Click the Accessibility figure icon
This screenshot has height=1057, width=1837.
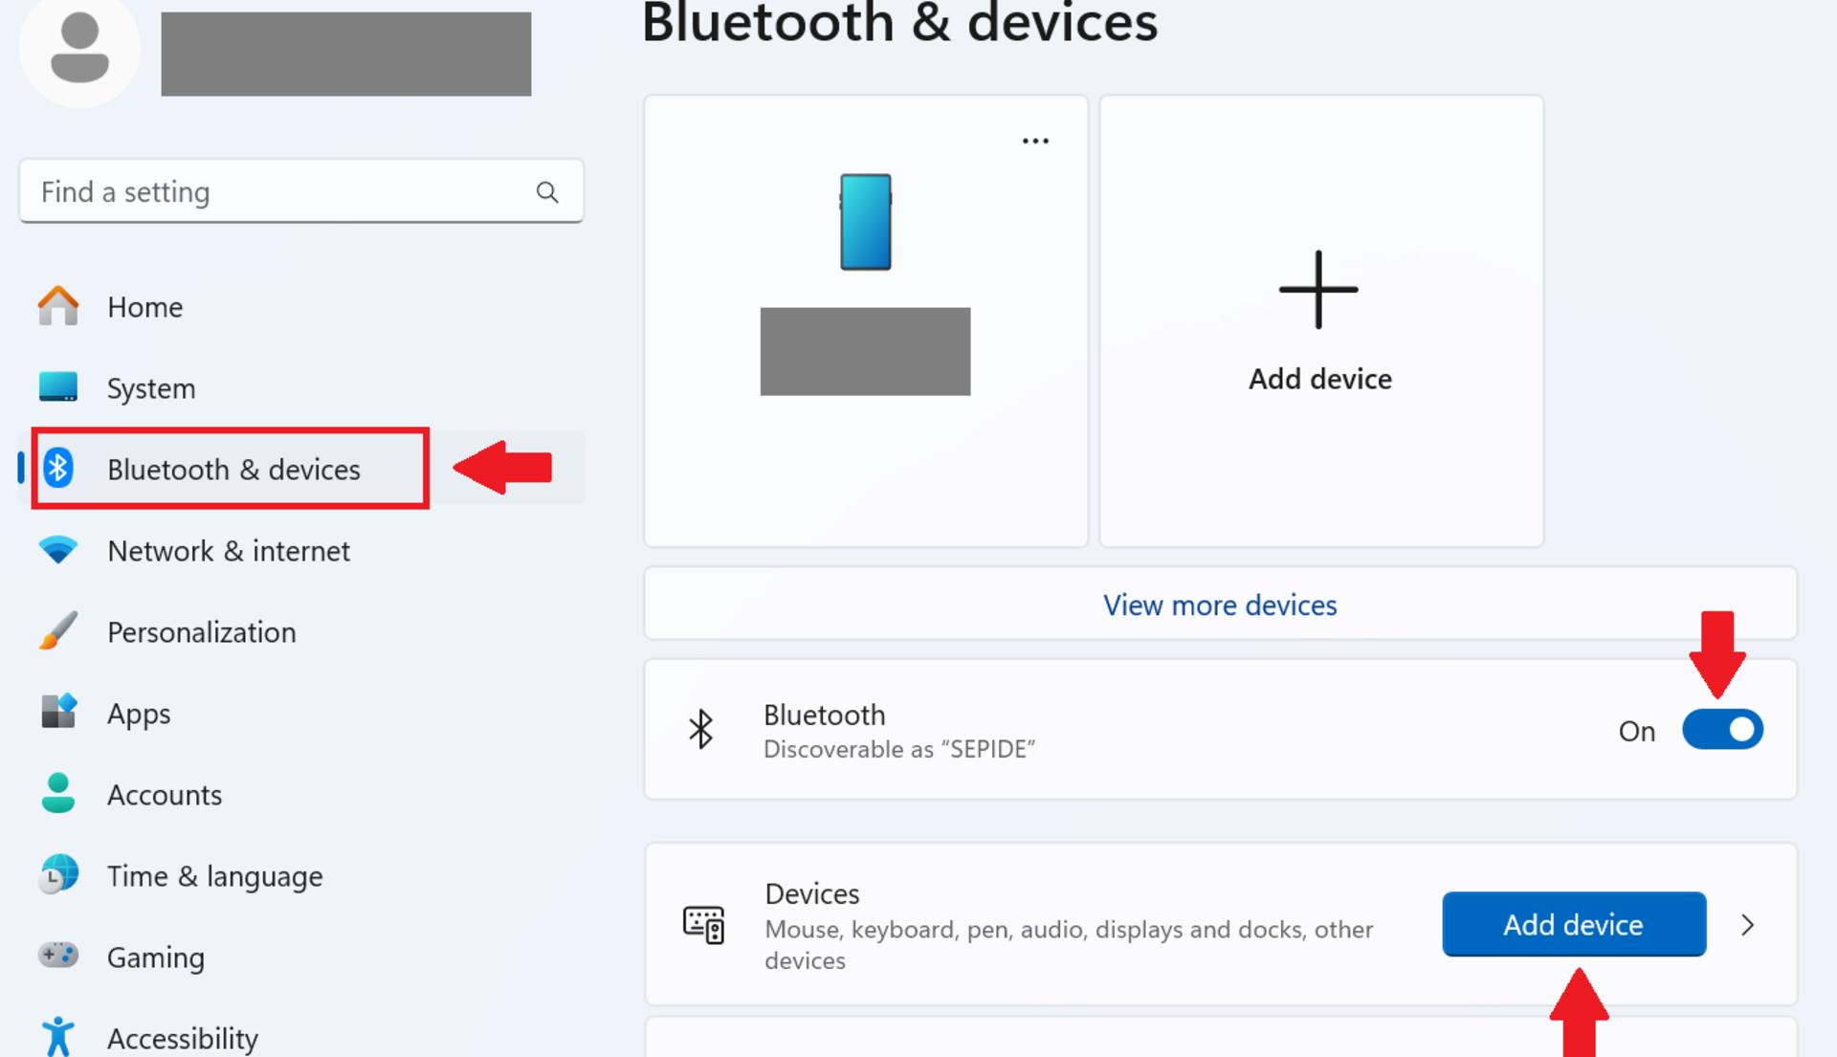[58, 1036]
